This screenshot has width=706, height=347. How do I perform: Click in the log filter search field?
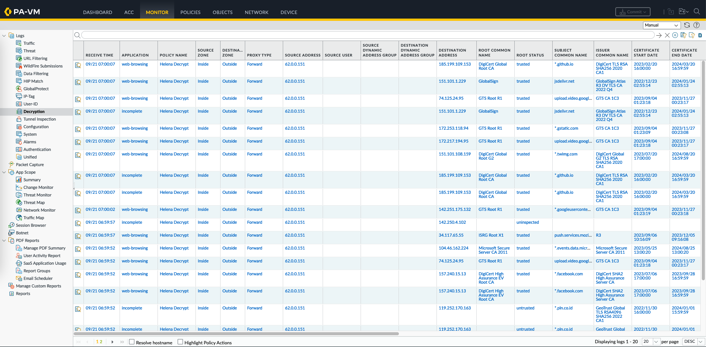tap(367, 35)
